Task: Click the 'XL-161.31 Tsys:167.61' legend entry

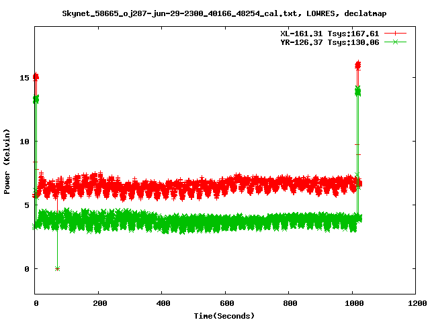Action: pyautogui.click(x=329, y=34)
